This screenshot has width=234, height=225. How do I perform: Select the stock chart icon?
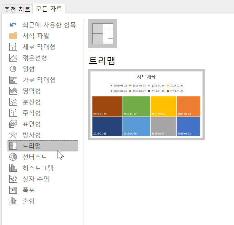pyautogui.click(x=13, y=113)
